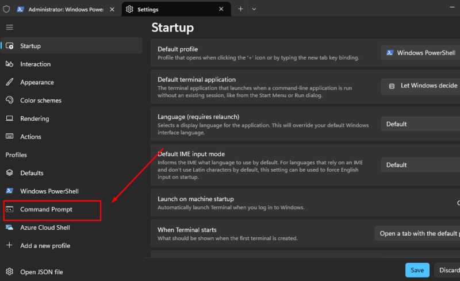Open the Windows PowerShell profile settings
The image size is (460, 281).
[x=71, y=191]
